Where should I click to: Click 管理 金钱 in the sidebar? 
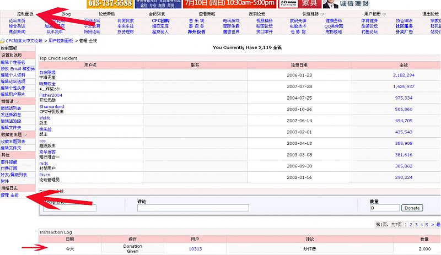(x=10, y=195)
